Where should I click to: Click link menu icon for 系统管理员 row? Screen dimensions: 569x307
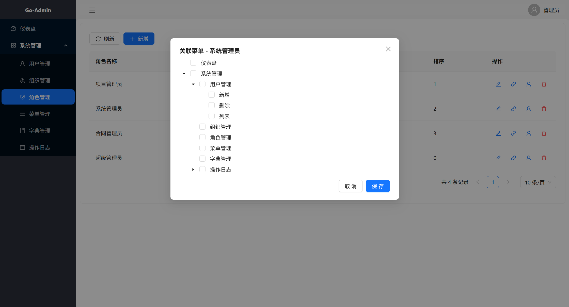pyautogui.click(x=513, y=109)
